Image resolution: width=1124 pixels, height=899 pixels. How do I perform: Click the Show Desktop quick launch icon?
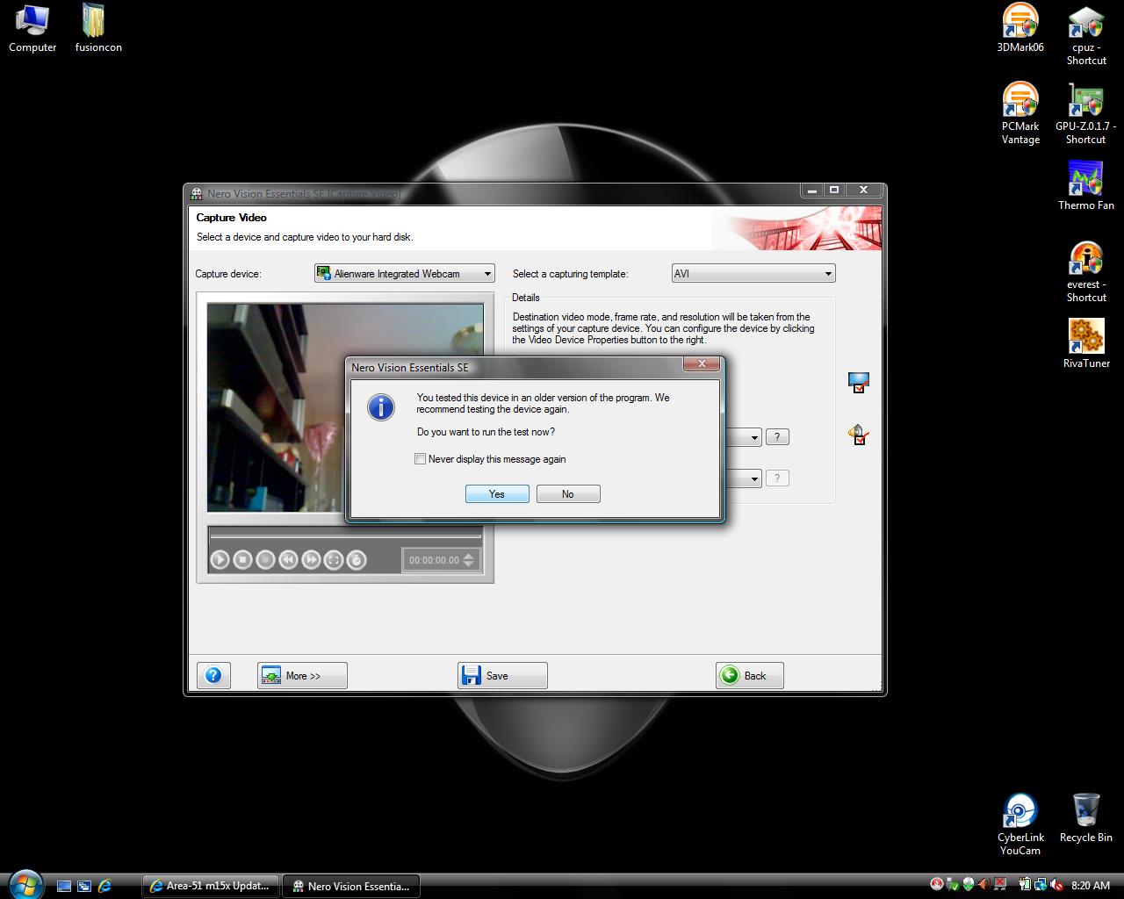tap(64, 886)
